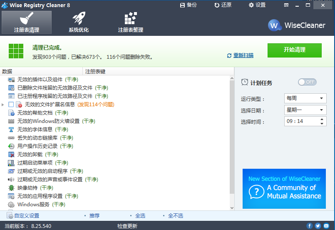Toggle the 计划任务 OFF switch
The height and width of the screenshot is (230, 335).
[307, 82]
